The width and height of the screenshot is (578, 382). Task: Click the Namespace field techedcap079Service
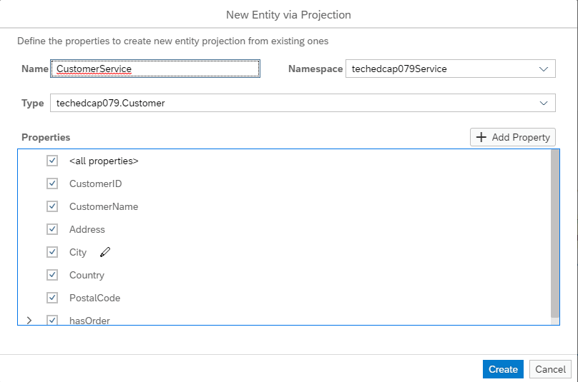451,69
